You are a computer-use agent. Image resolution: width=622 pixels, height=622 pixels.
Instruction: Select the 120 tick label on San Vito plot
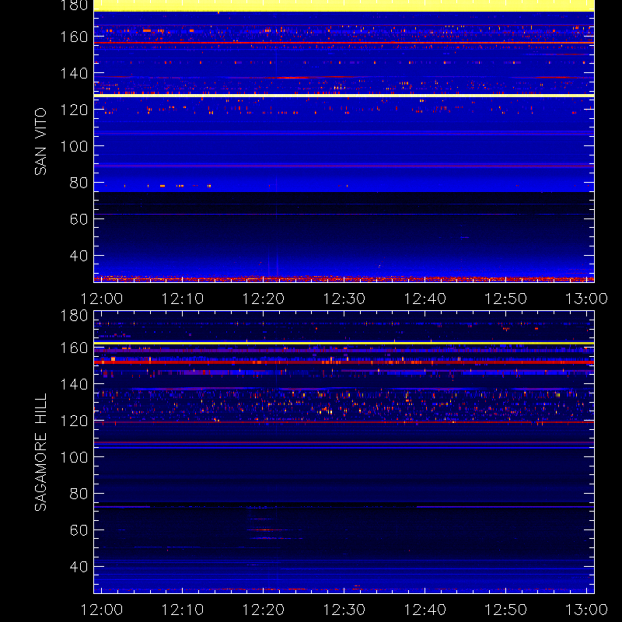(x=74, y=110)
